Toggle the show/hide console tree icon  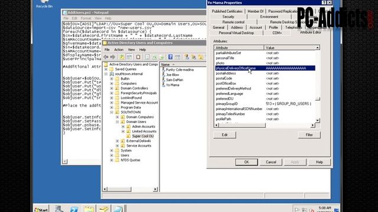tap(129, 57)
